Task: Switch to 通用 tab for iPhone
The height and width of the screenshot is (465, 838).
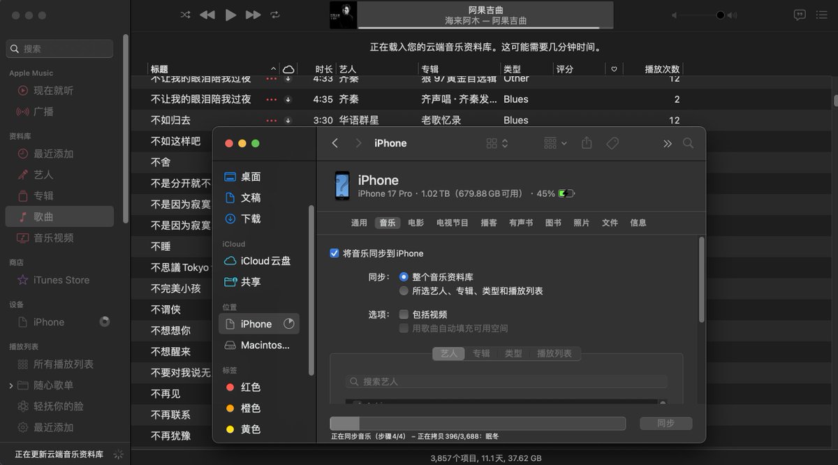Action: [359, 223]
